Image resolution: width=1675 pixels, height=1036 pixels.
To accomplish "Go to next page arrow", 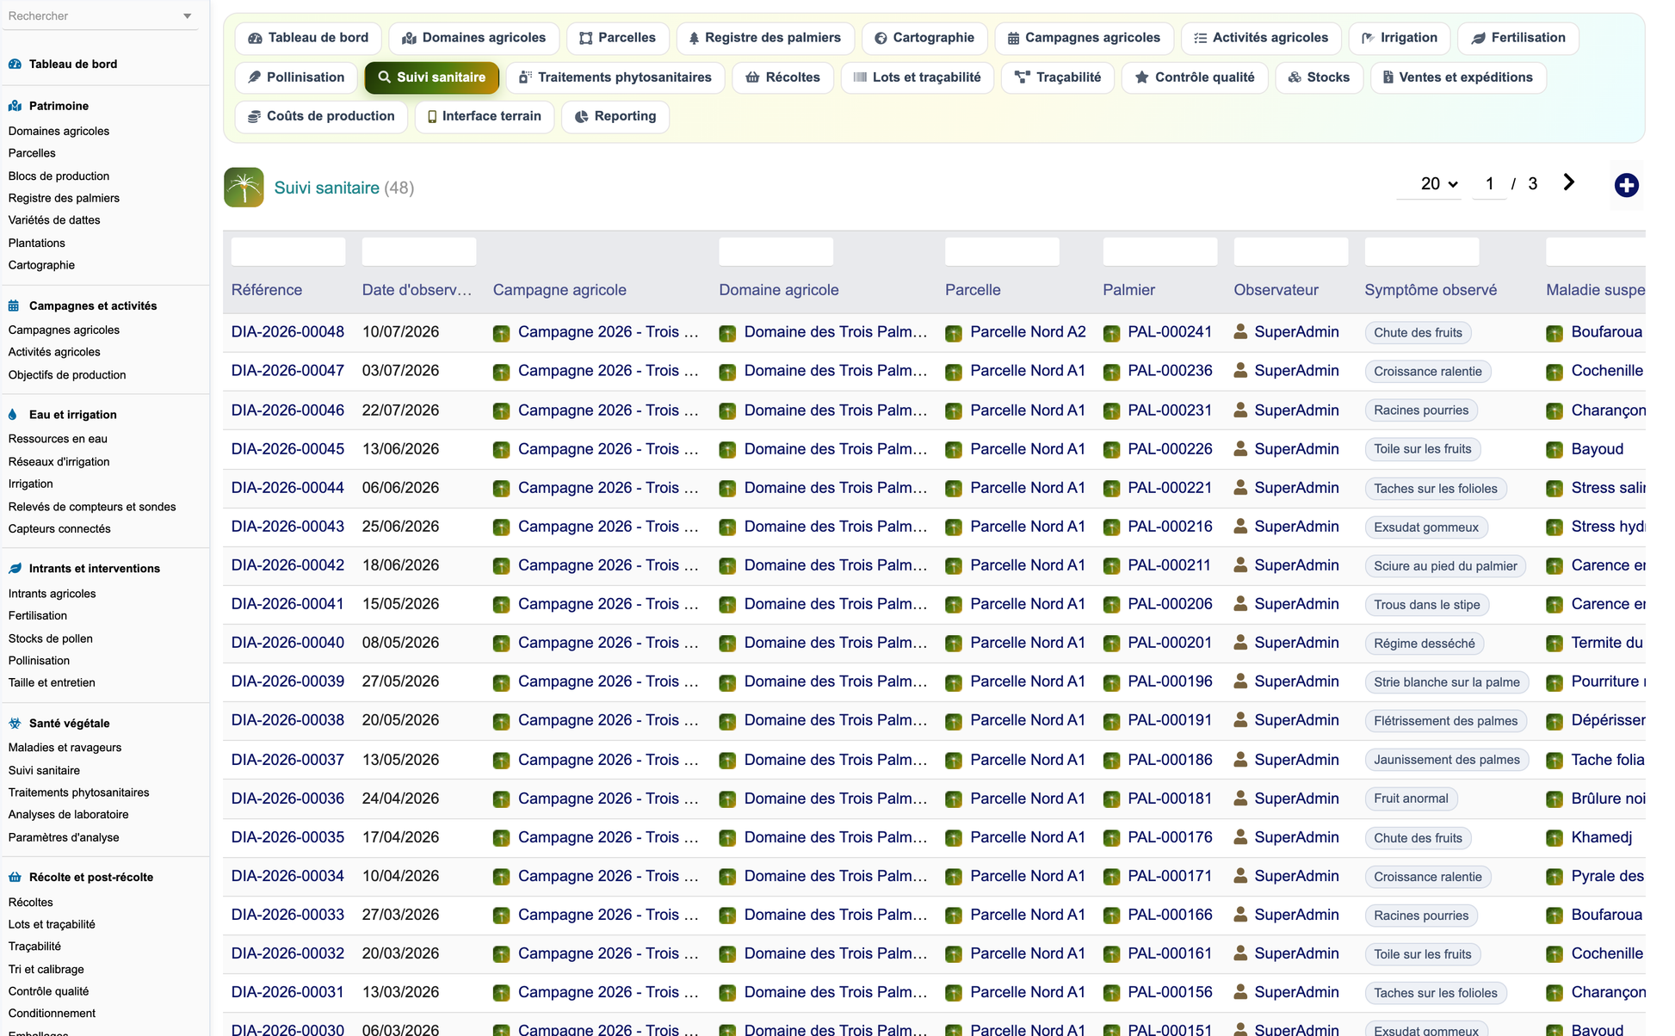I will (1568, 182).
